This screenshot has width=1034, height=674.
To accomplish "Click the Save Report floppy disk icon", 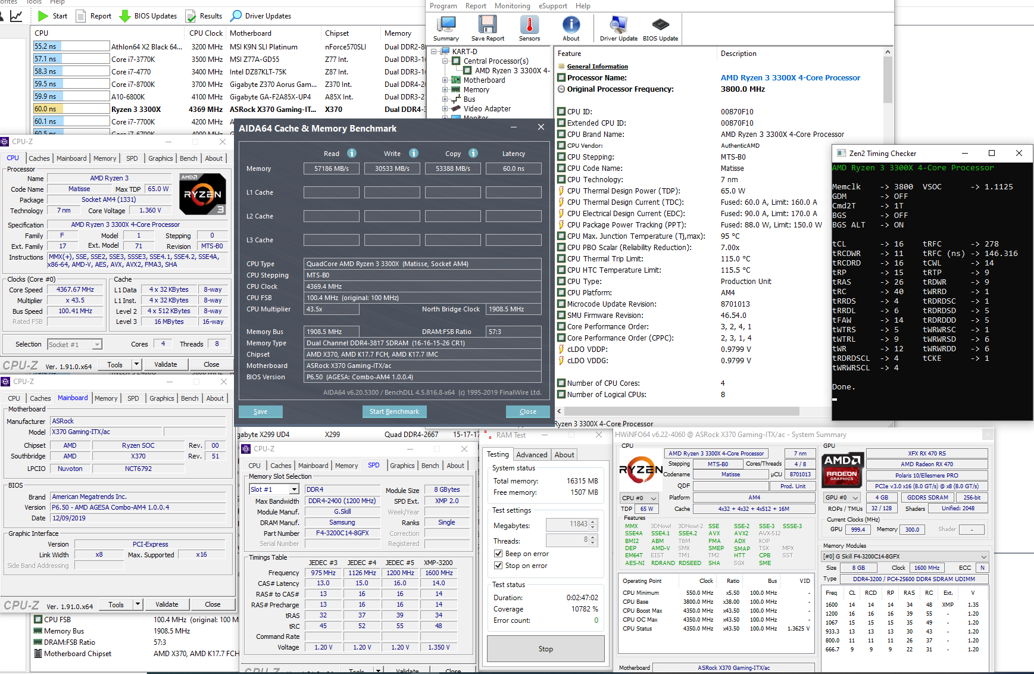I will (x=488, y=28).
